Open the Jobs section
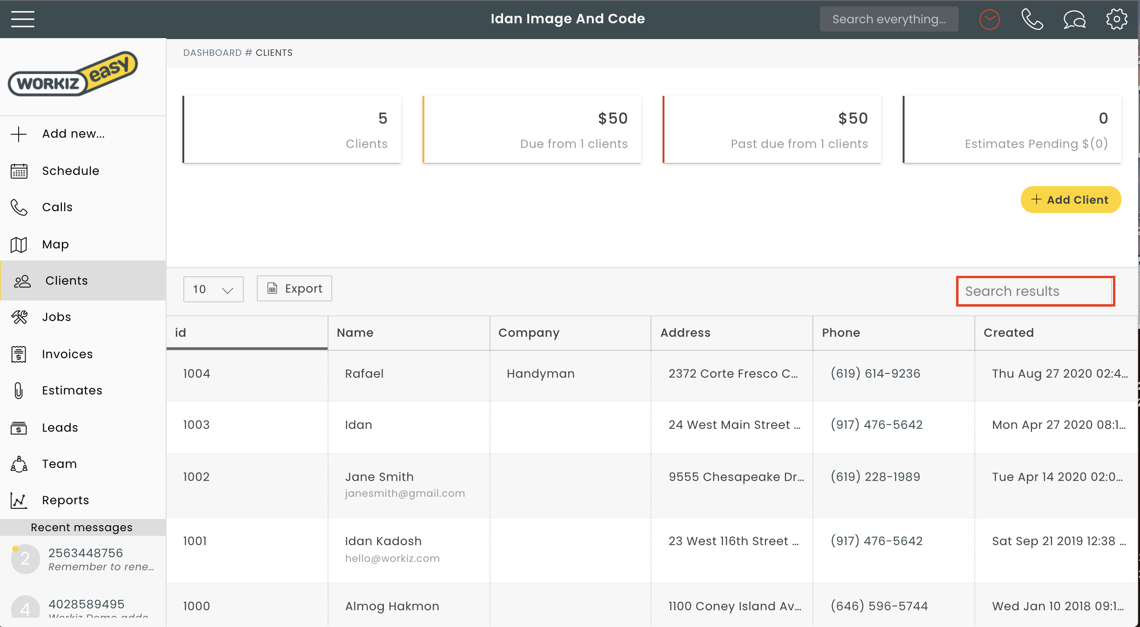This screenshot has height=627, width=1140. [56, 317]
